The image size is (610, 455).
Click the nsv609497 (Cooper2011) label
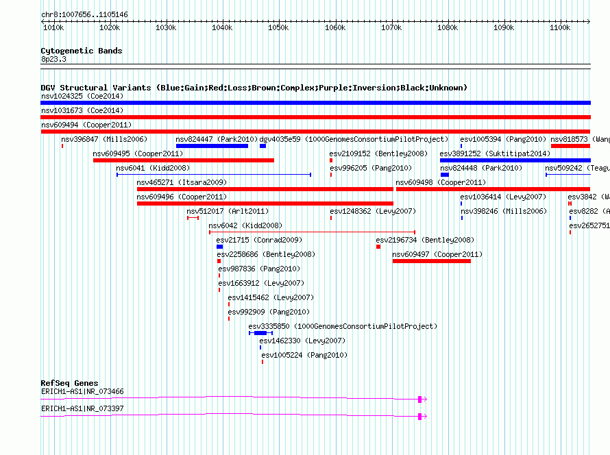[x=437, y=254]
